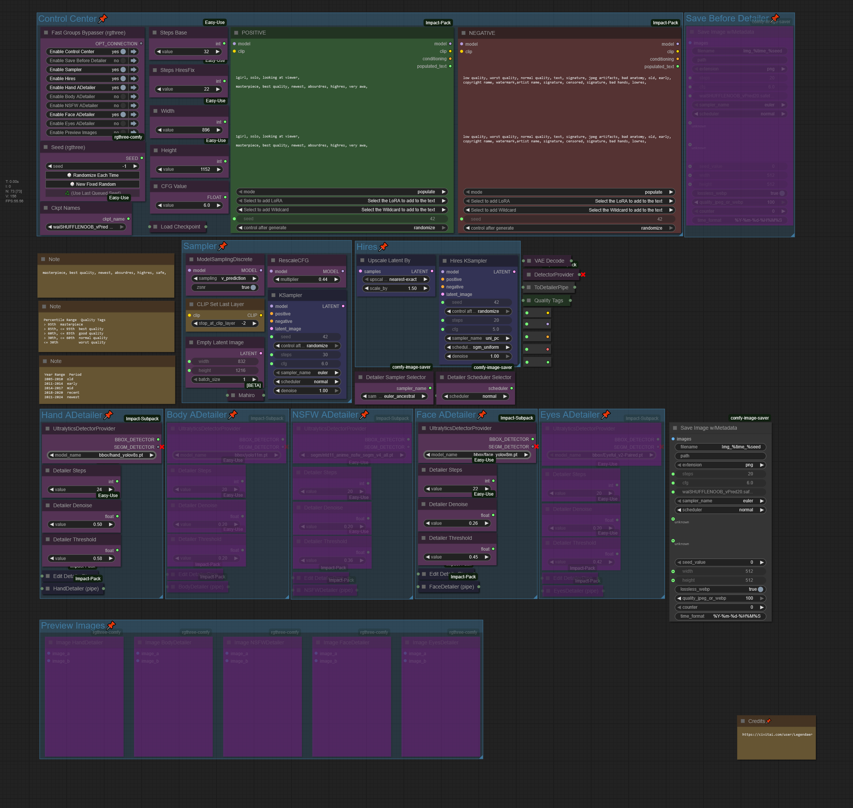Open the ckpt_name waiSHUFFLENOOB_vPred dropdown
This screenshot has height=808, width=853.
(x=86, y=227)
